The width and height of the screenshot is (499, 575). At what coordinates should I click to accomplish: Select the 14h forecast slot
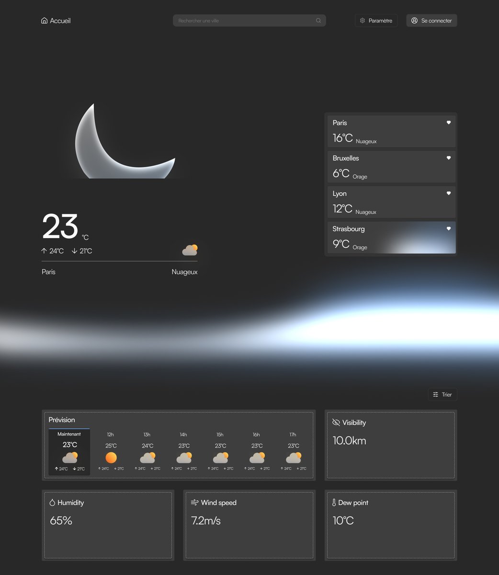click(x=183, y=452)
